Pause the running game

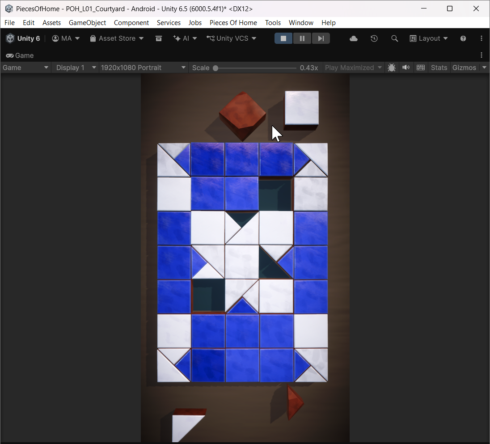[x=302, y=38]
